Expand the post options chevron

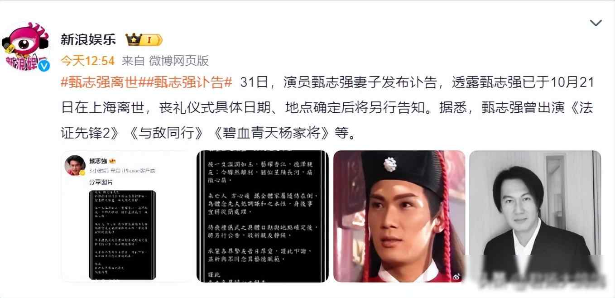596,23
